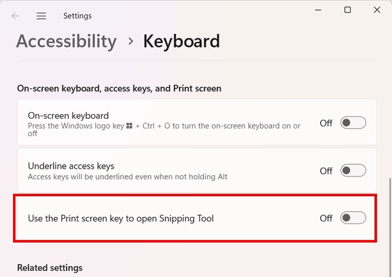392x277 pixels.
Task: Open the hamburger navigation menu
Action: [x=41, y=15]
